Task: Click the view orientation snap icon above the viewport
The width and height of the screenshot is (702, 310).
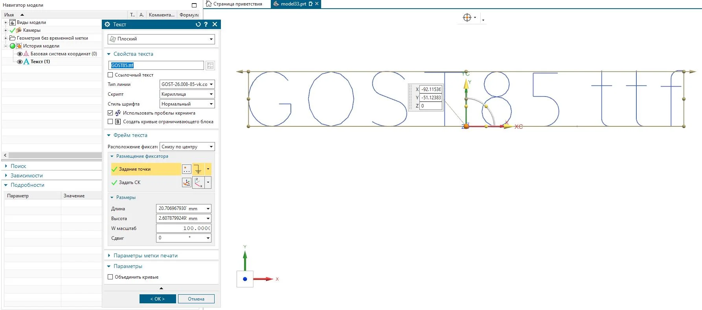Action: pyautogui.click(x=467, y=18)
